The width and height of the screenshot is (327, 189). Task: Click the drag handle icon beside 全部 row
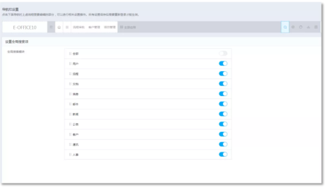click(70, 54)
